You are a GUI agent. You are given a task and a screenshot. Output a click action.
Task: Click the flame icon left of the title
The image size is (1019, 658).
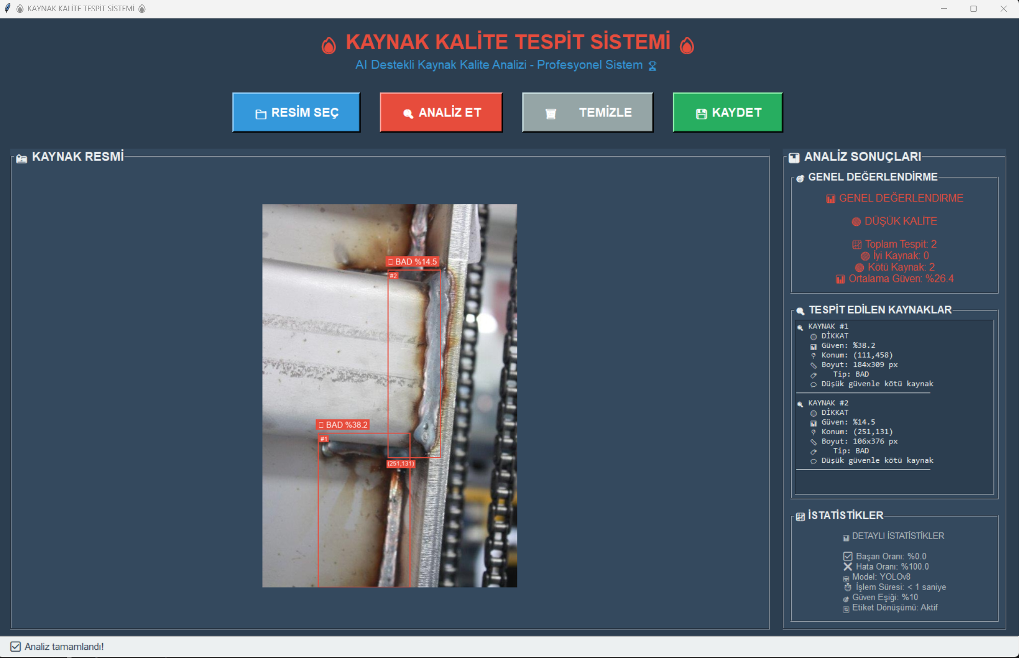[328, 45]
